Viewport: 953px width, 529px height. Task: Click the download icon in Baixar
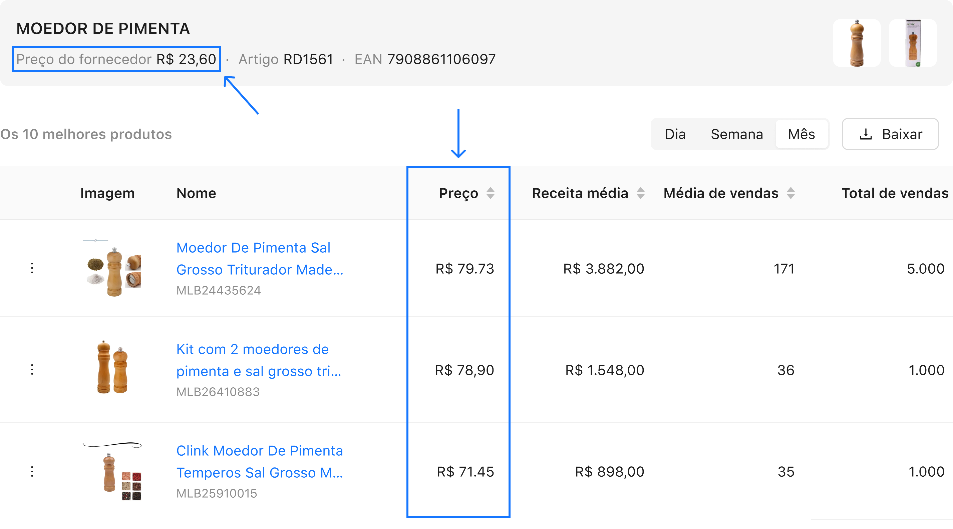[x=866, y=134]
